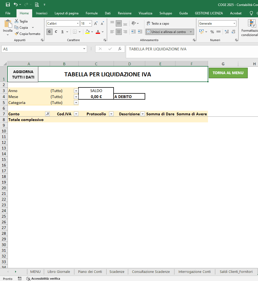Switch to the Inserisci tab

42,13
